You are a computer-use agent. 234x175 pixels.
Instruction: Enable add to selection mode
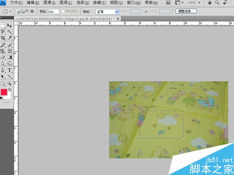(22, 11)
